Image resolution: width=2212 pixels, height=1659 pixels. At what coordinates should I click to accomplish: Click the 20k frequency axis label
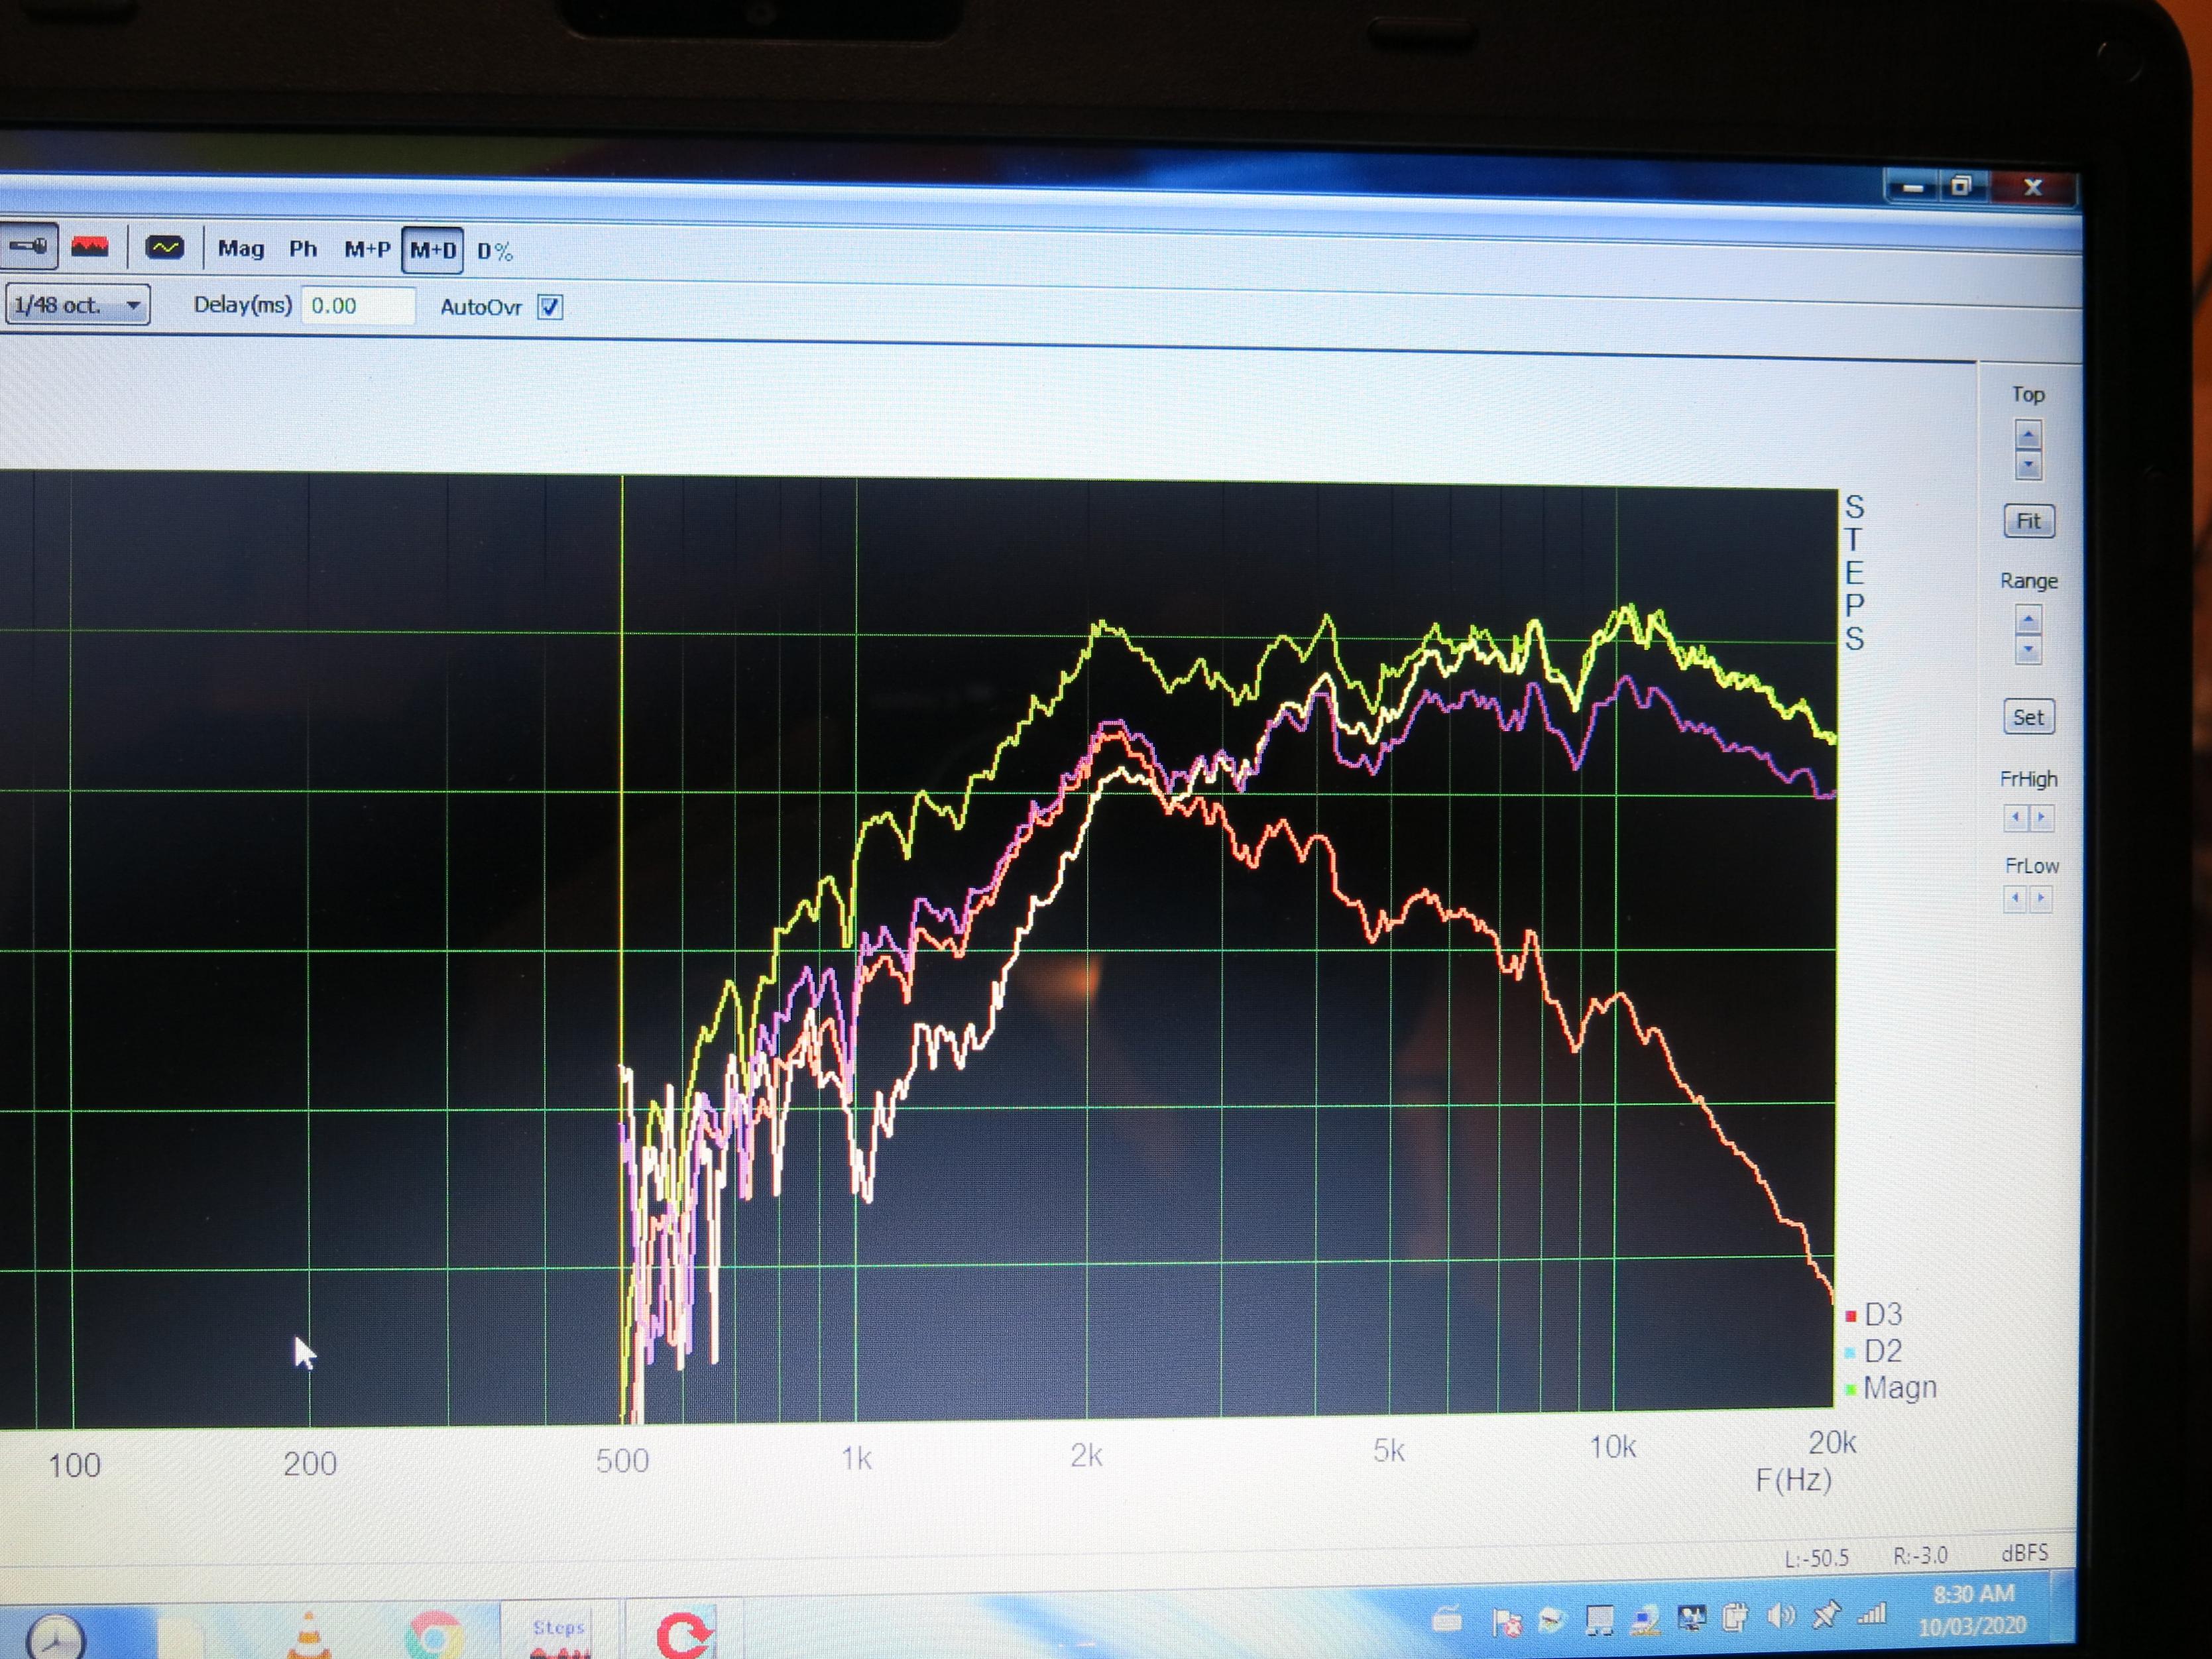(1832, 1443)
